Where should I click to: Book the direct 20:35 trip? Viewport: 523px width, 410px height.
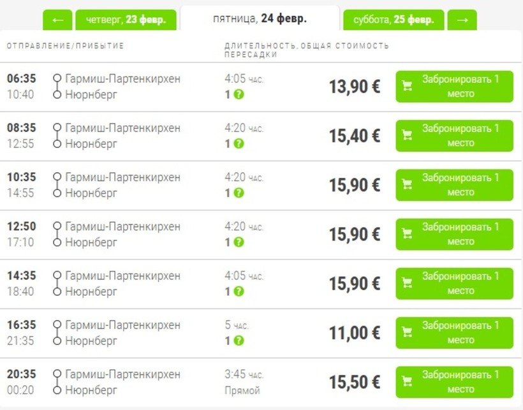[x=454, y=382]
